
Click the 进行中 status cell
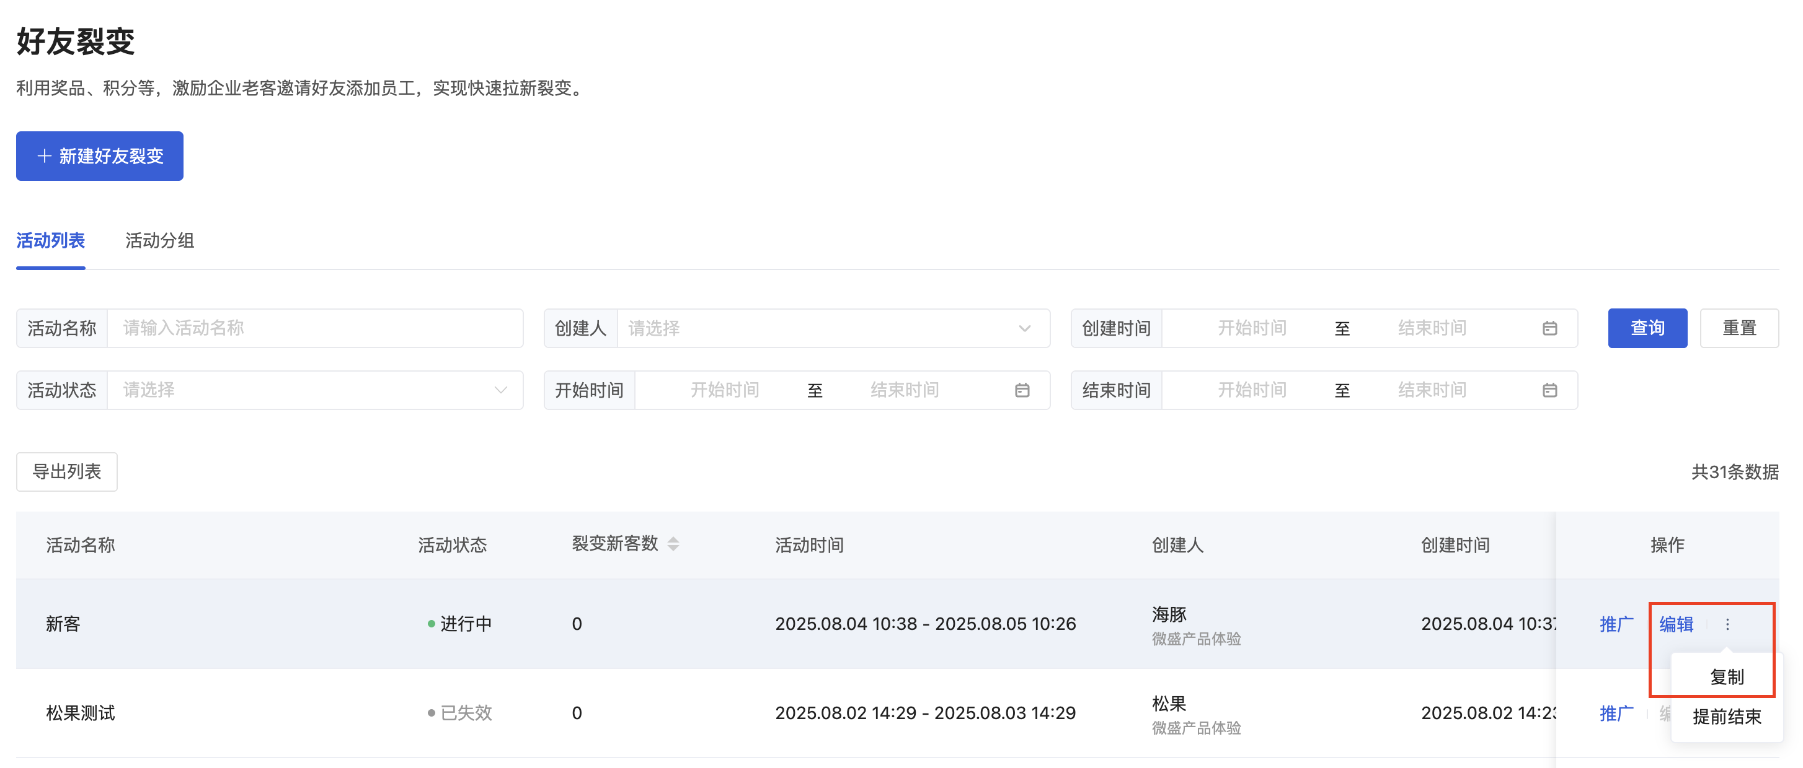459,624
